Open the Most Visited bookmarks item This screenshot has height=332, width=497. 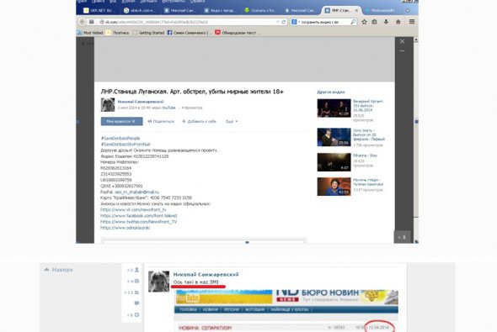pyautogui.click(x=90, y=33)
